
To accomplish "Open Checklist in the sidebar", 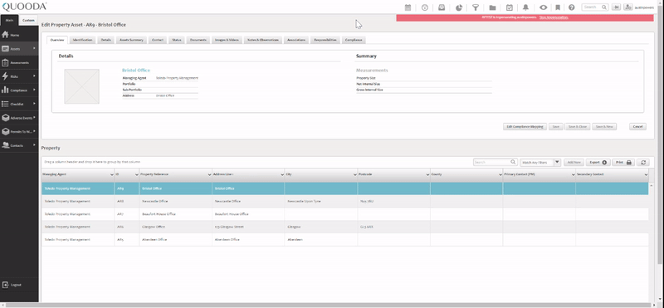I will (x=19, y=104).
